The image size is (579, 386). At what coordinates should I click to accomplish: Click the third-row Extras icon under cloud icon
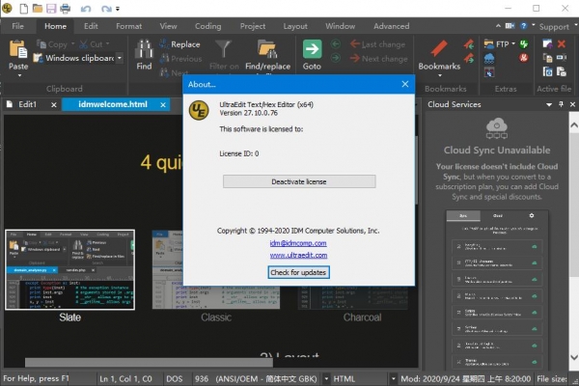click(x=489, y=72)
